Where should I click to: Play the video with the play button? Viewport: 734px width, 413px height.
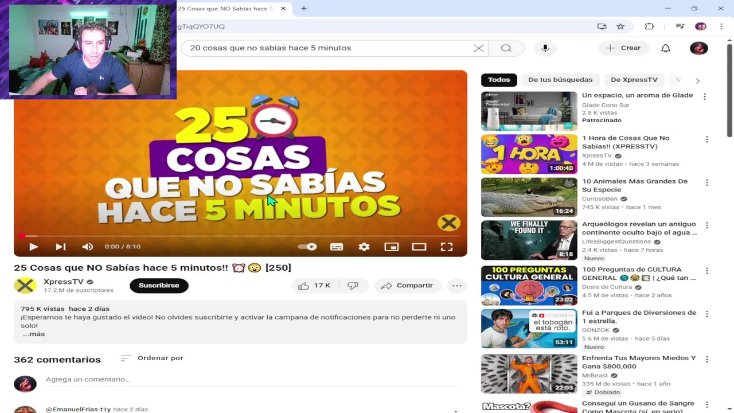tap(33, 247)
